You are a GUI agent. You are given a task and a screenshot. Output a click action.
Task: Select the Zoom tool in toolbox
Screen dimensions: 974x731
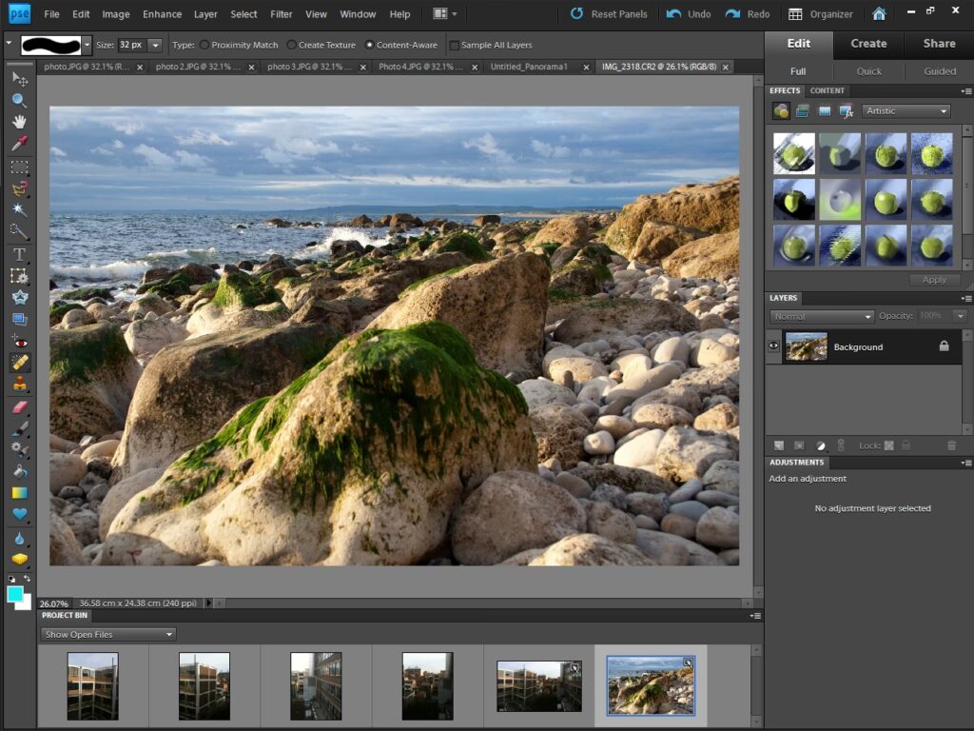(x=19, y=100)
